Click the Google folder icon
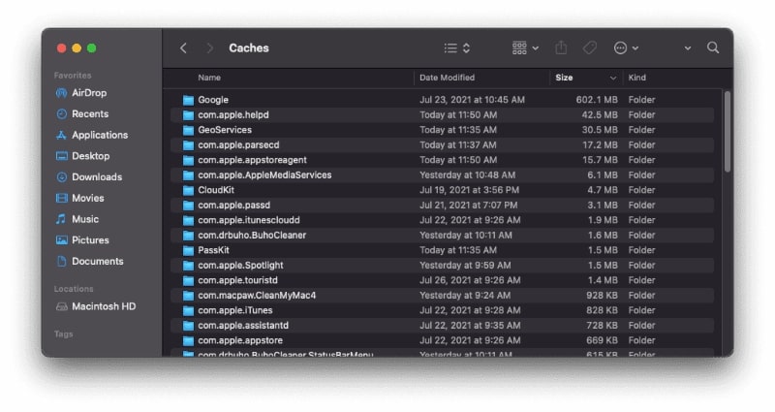775x412 pixels. (x=188, y=100)
